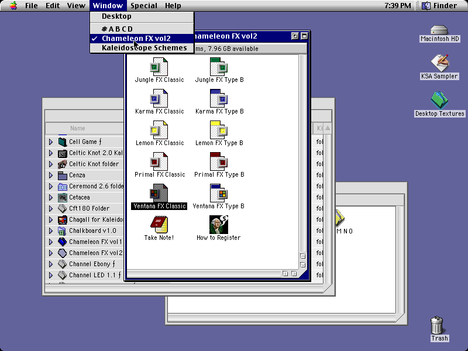468x351 pixels.
Task: Click the Cell Game ƒ folder icon
Action: coord(63,142)
